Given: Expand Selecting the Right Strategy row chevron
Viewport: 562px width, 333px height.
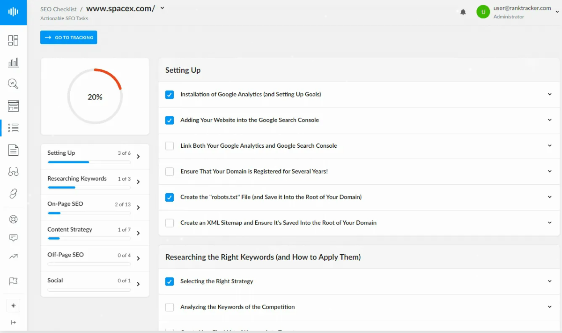Looking at the screenshot, I should tap(550, 281).
